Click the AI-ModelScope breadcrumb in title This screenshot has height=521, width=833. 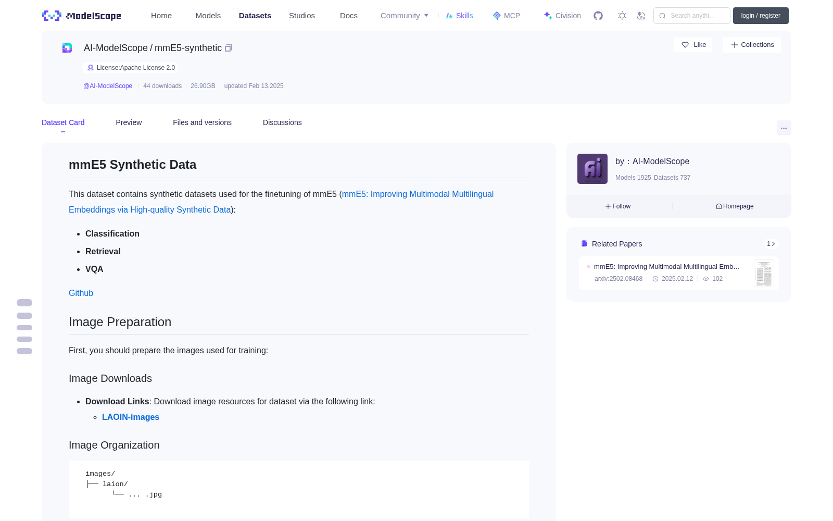[116, 48]
